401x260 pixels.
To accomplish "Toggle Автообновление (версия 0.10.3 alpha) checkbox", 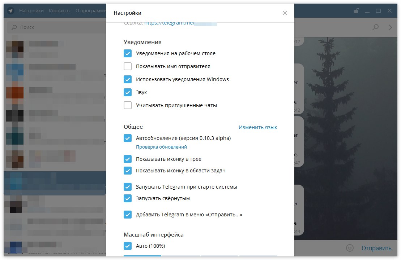I will click(x=128, y=138).
